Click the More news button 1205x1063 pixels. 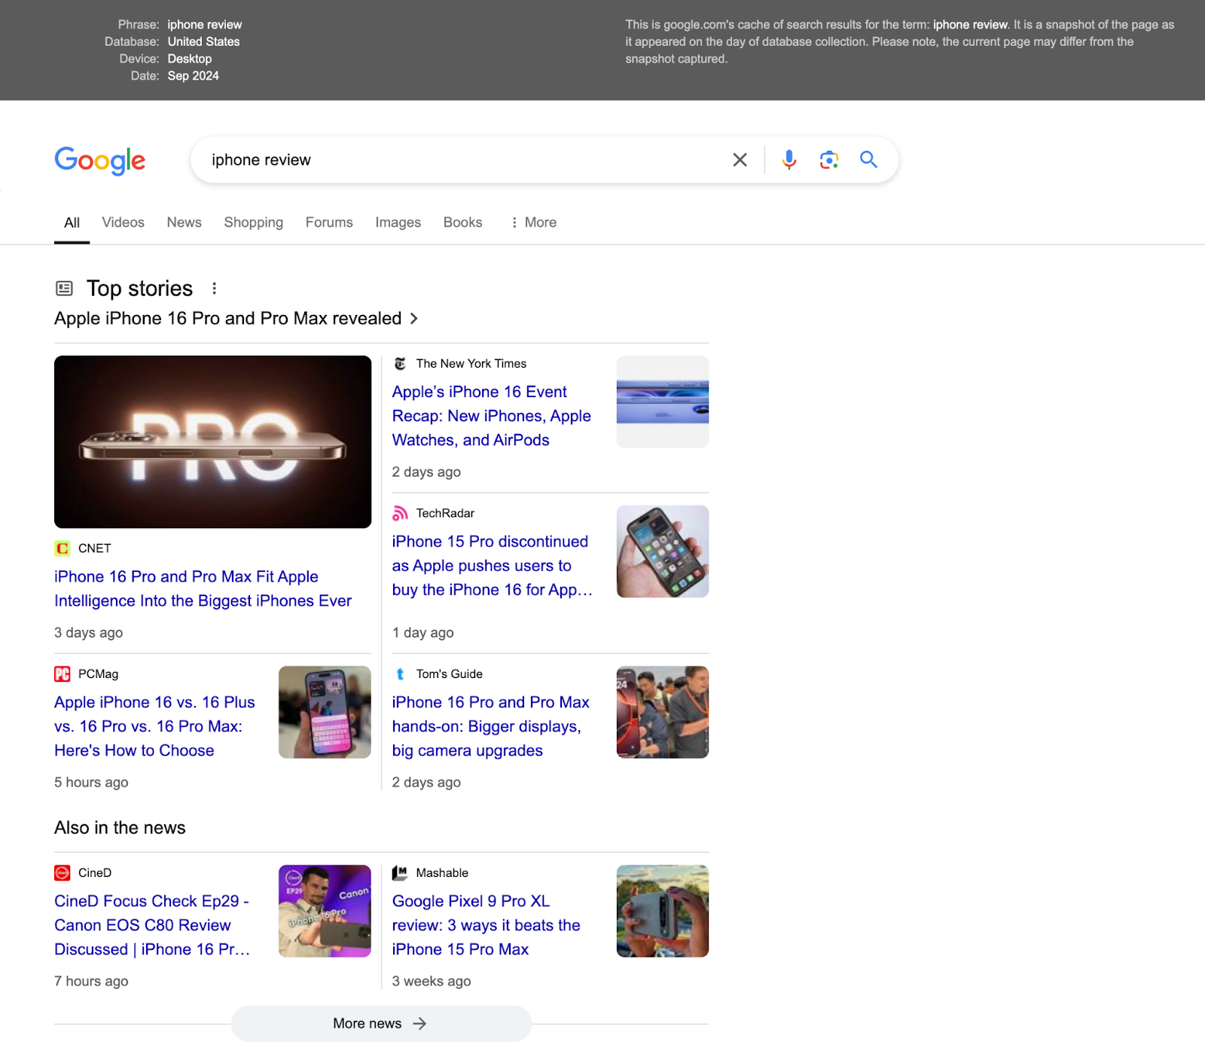[x=380, y=1023]
